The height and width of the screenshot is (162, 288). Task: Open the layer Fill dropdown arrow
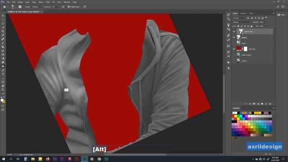(x=265, y=26)
